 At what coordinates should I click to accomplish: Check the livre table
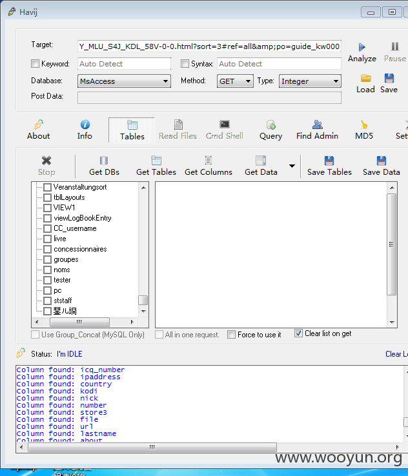tap(47, 239)
